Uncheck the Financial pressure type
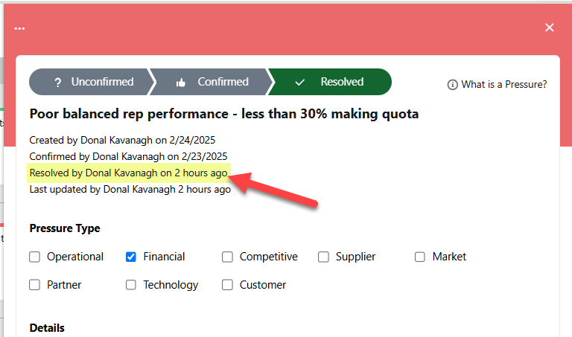 click(x=131, y=257)
